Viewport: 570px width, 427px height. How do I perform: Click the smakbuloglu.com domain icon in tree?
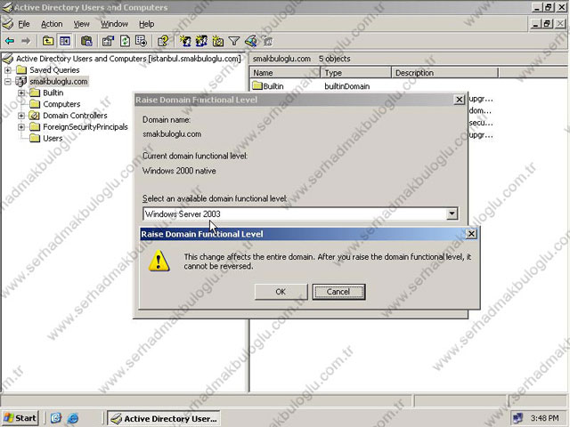click(x=21, y=81)
